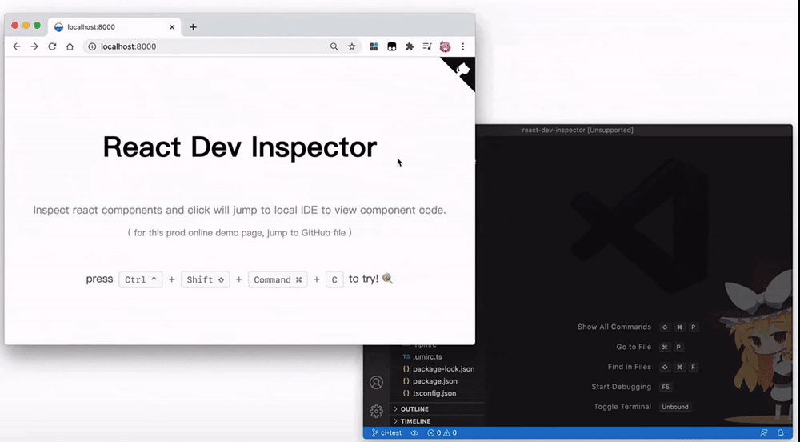This screenshot has height=442, width=800.
Task: Close the localhost:8000 tab
Action: [172, 27]
